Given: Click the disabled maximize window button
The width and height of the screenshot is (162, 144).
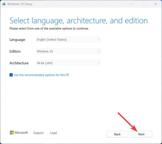Looking at the screenshot, I should pos(144,4).
